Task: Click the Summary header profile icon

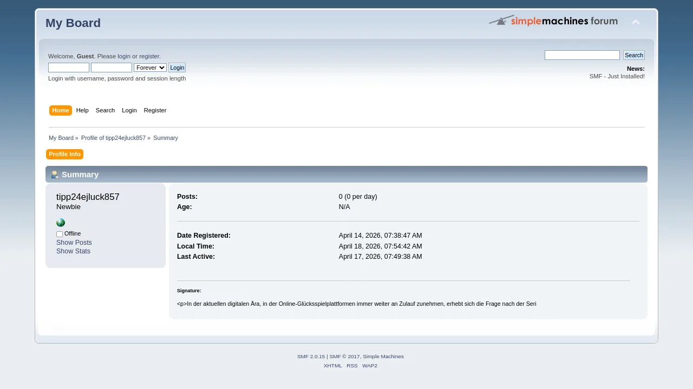Action: coord(55,175)
